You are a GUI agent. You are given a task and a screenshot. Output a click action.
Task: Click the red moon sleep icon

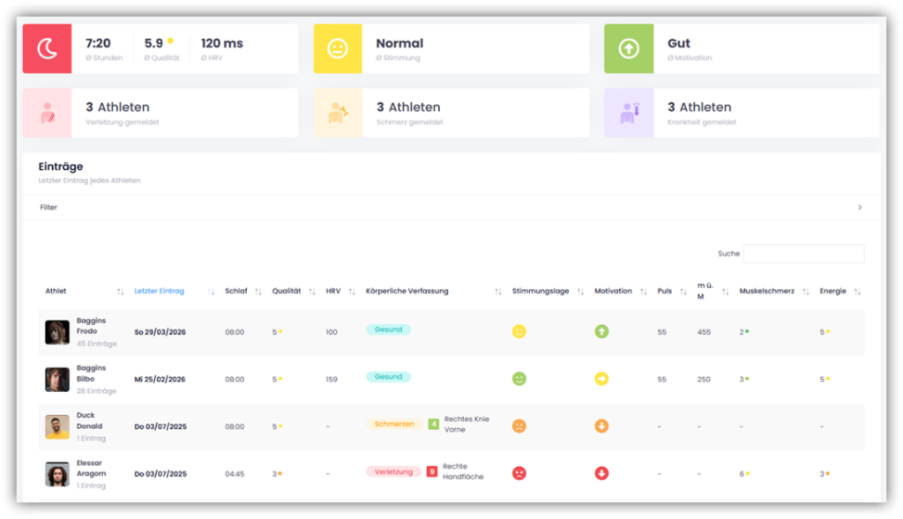point(47,48)
